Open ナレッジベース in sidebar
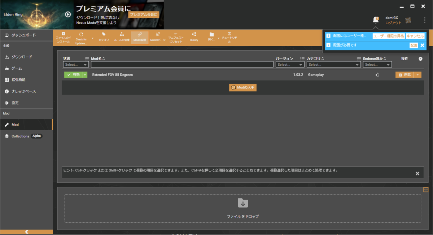Viewport: 433px width, 235px height. point(26,91)
